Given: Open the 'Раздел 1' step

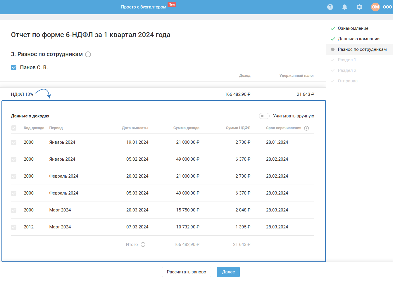Looking at the screenshot, I should [x=347, y=60].
